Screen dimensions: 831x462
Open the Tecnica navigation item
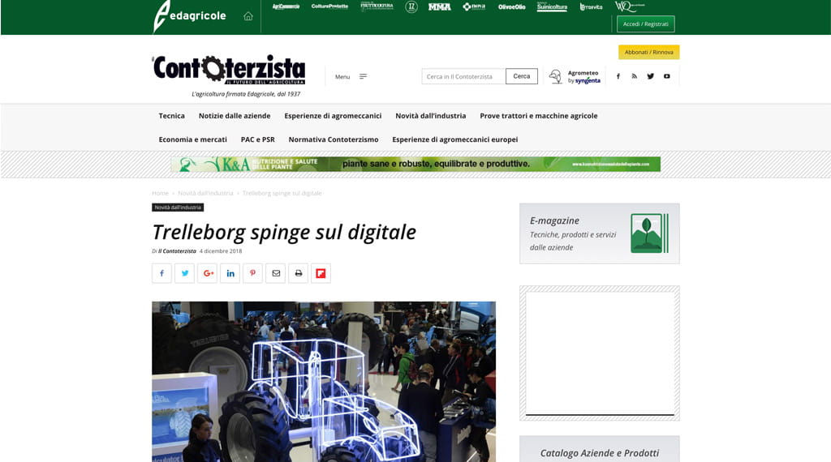pos(171,116)
